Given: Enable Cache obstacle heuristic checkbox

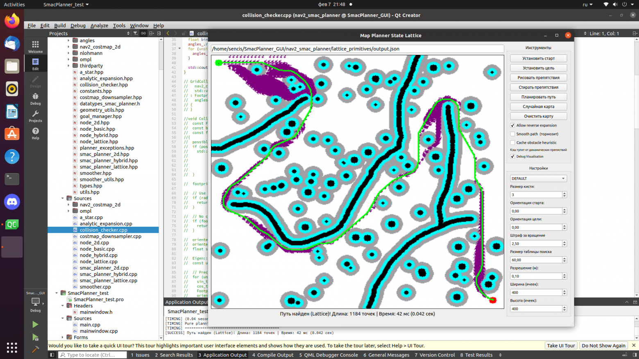Looking at the screenshot, I should tap(512, 142).
